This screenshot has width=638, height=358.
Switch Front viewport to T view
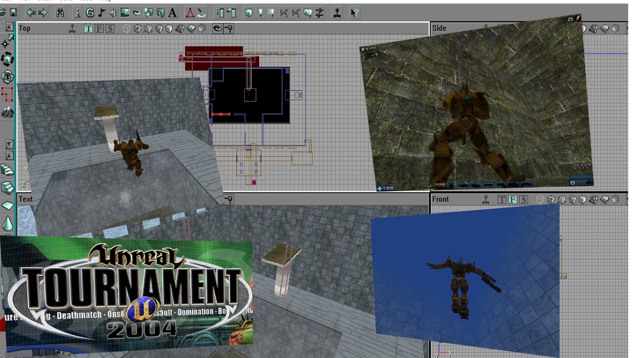(x=502, y=199)
